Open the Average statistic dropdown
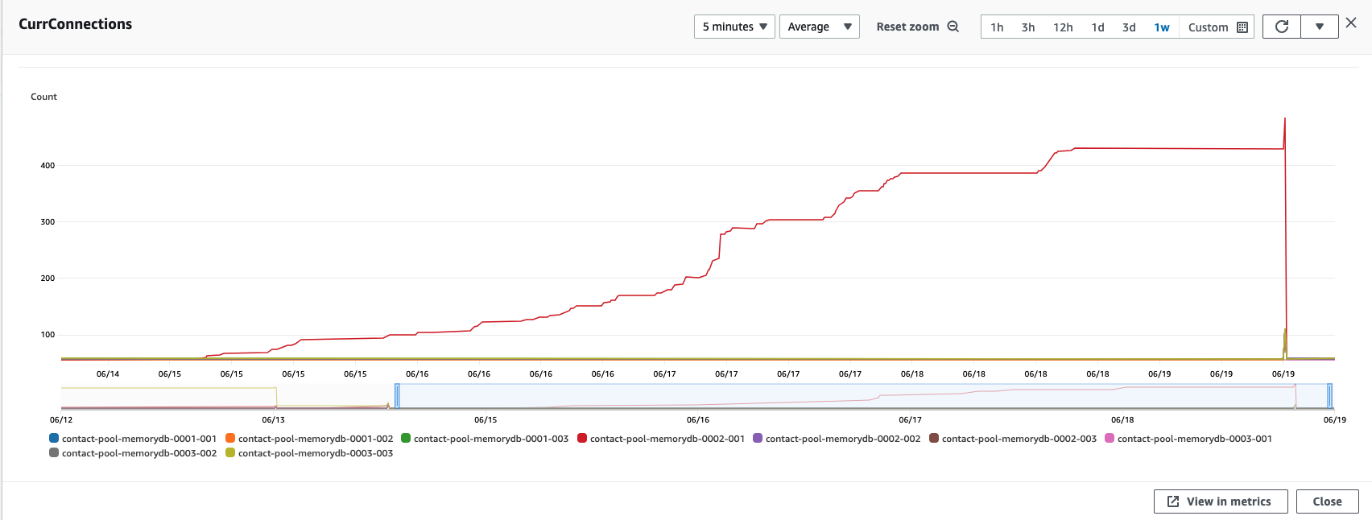The height and width of the screenshot is (520, 1372). pos(820,27)
